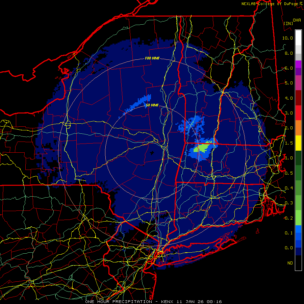Pick the yellow legend swatch near 1.5
The width and height of the screenshot is (304, 304).
[298, 143]
